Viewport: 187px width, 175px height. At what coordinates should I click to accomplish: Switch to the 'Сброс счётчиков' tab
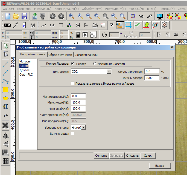[60, 54]
